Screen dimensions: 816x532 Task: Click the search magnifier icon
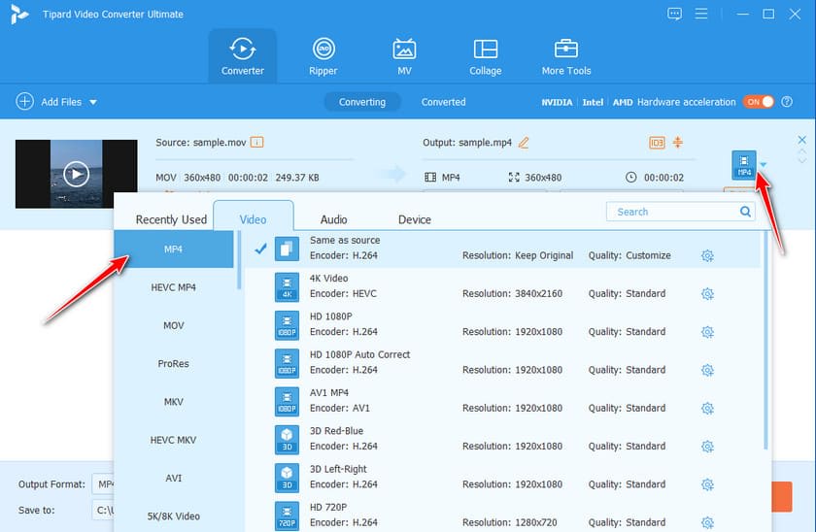[745, 212]
